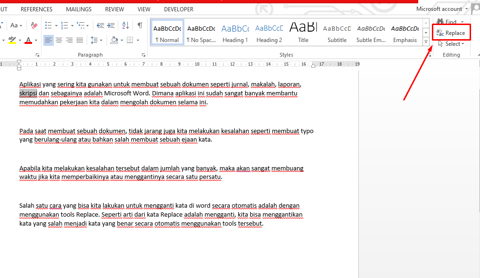This screenshot has width=480, height=278.
Task: Open the Replace tool
Action: [x=451, y=32]
